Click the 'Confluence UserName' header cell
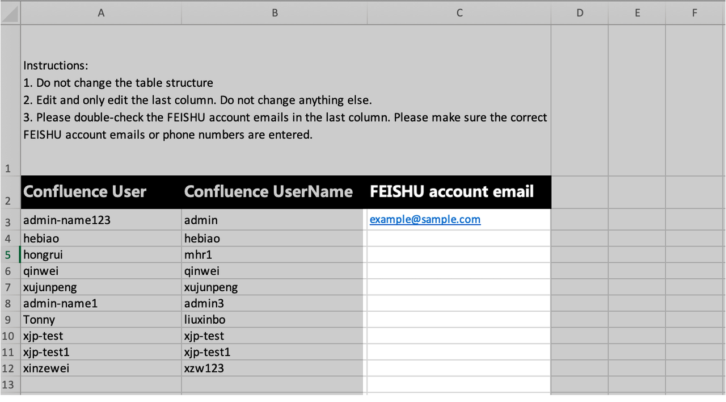The height and width of the screenshot is (402, 726). [x=275, y=192]
